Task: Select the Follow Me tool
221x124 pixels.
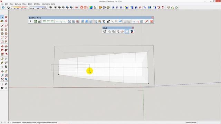Action: [x=6, y=50]
